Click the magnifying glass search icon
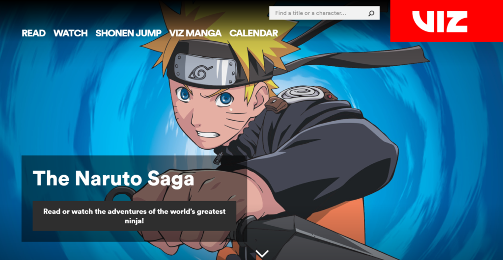Viewport: 503px width, 260px height. pos(371,13)
